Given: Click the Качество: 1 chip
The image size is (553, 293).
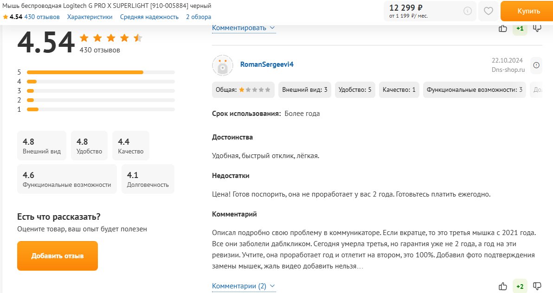Looking at the screenshot, I should (x=399, y=90).
